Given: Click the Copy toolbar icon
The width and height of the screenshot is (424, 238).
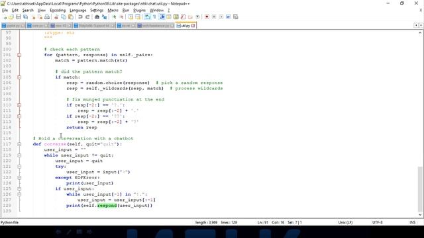Looking at the screenshot, I should [x=64, y=17].
